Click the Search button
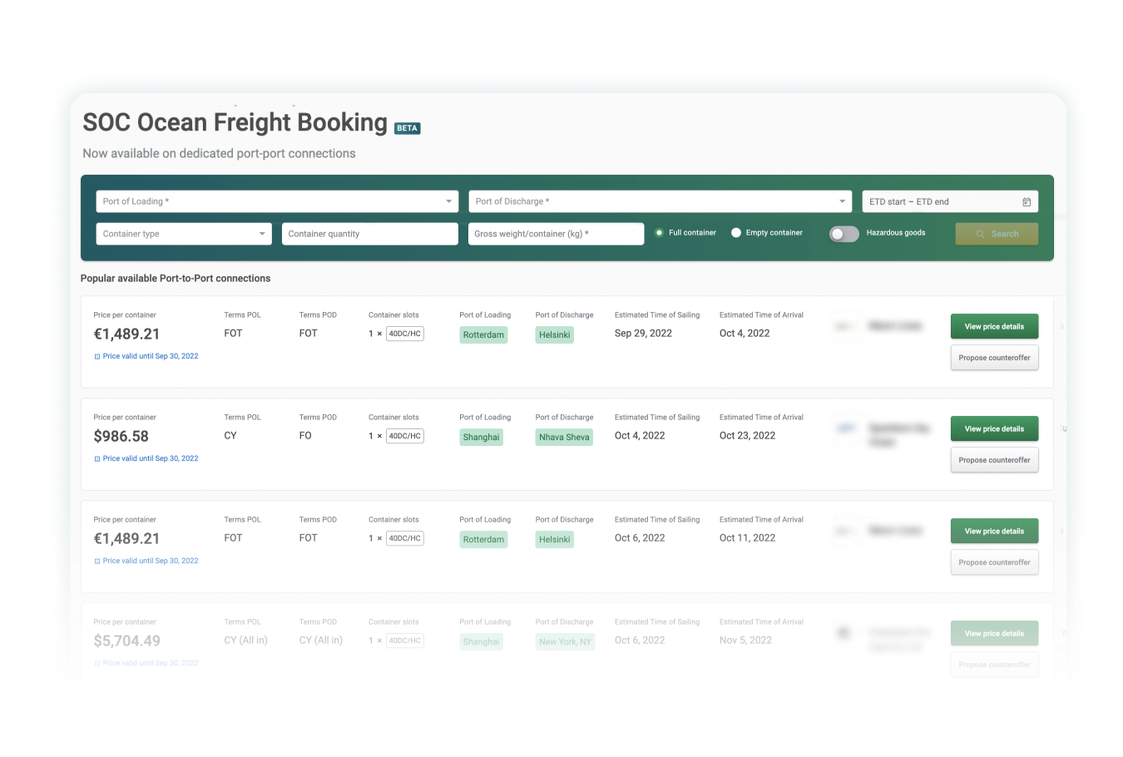Screen dimensions: 1123x757 pyautogui.click(x=997, y=234)
